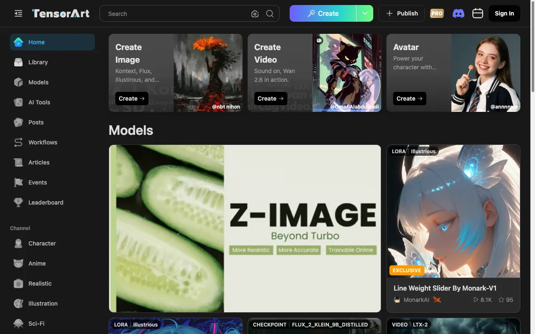Screen dimensions: 535x334
Task: Click the MonarkAI avatar icon
Action: point(397,300)
